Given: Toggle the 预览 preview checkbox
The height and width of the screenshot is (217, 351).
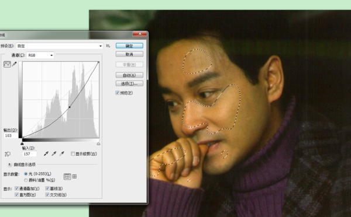Looking at the screenshot, I should click(118, 93).
